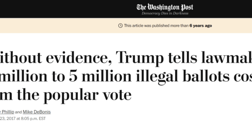Click the word 'and' between author names
This screenshot has width=252, height=126.
[x=18, y=112]
